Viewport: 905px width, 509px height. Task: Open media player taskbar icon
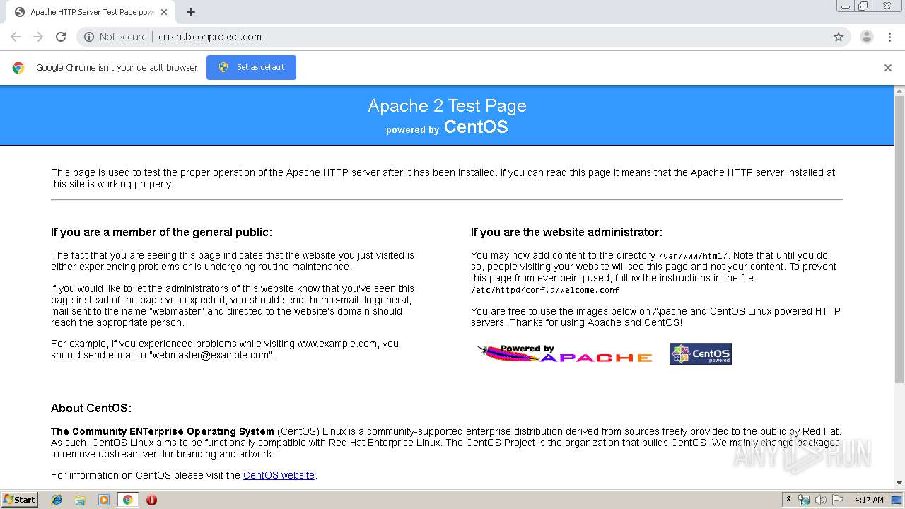[104, 500]
